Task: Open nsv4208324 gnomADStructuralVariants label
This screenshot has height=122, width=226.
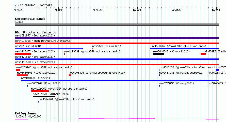Action: [97, 73]
